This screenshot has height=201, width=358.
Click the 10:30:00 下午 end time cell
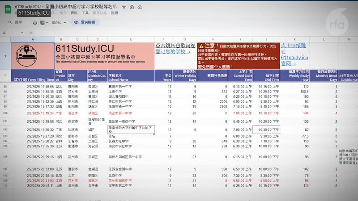pos(266,130)
